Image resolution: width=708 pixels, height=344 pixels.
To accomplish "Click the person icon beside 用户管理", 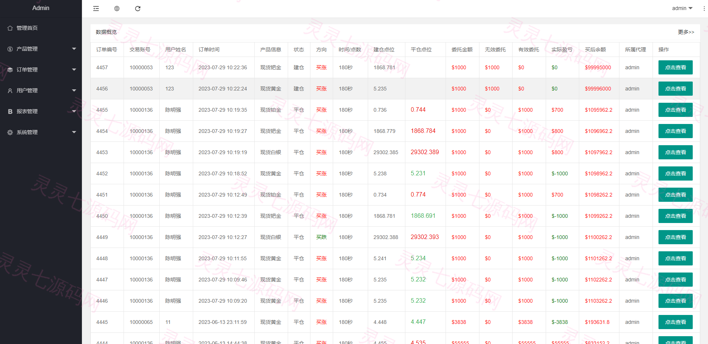I will pyautogui.click(x=10, y=90).
